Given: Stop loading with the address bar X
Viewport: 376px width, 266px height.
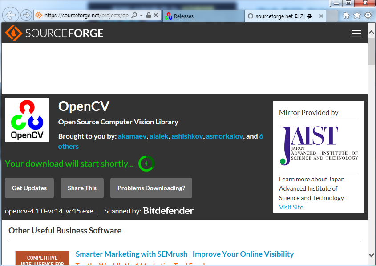Looking at the screenshot, I should pos(156,15).
